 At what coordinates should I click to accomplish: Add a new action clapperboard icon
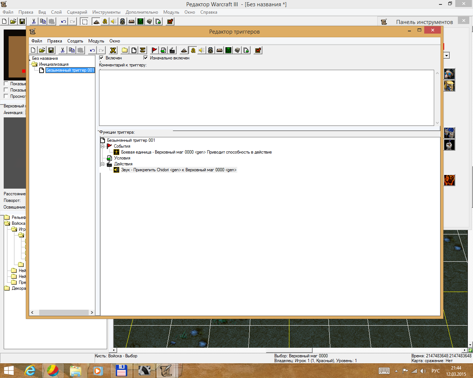pos(172,50)
